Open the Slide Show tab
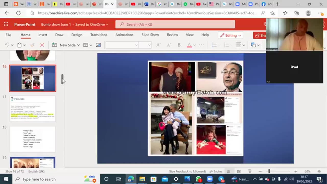327x184 pixels. tap(150, 35)
